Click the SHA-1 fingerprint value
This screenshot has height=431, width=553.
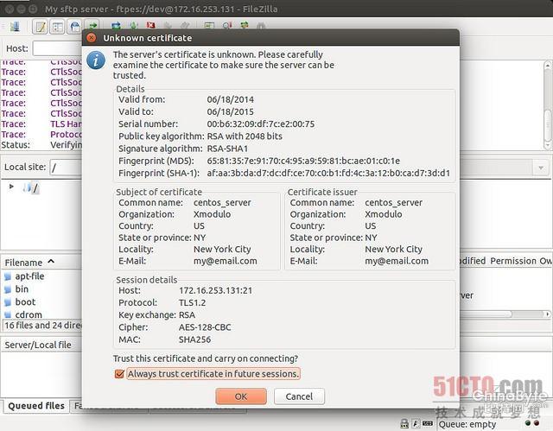[x=328, y=173]
